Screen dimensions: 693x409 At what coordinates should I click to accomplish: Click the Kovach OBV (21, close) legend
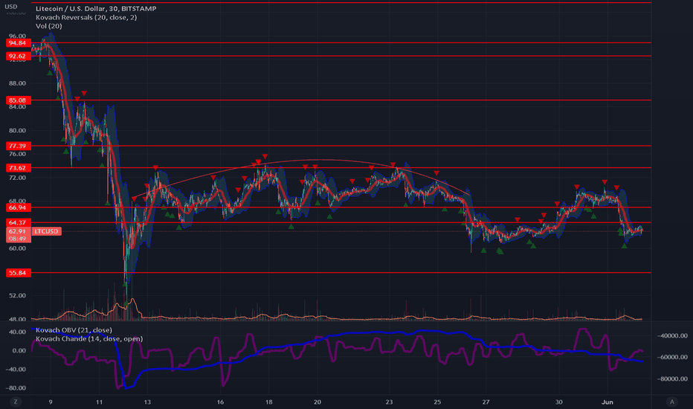pyautogui.click(x=74, y=330)
